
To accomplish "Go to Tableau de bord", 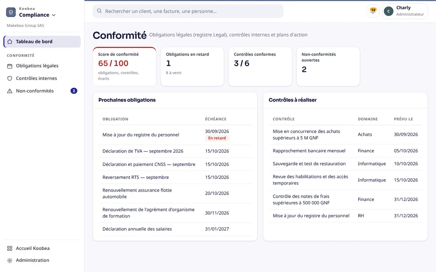I will click(x=42, y=42).
